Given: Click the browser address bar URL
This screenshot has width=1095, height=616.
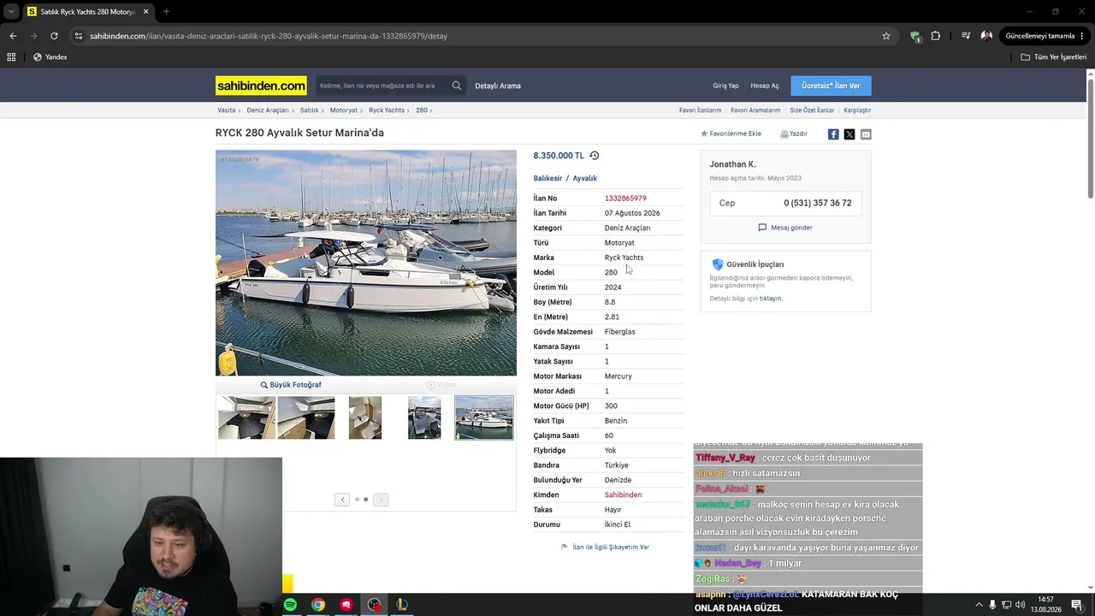Looking at the screenshot, I should [x=269, y=36].
